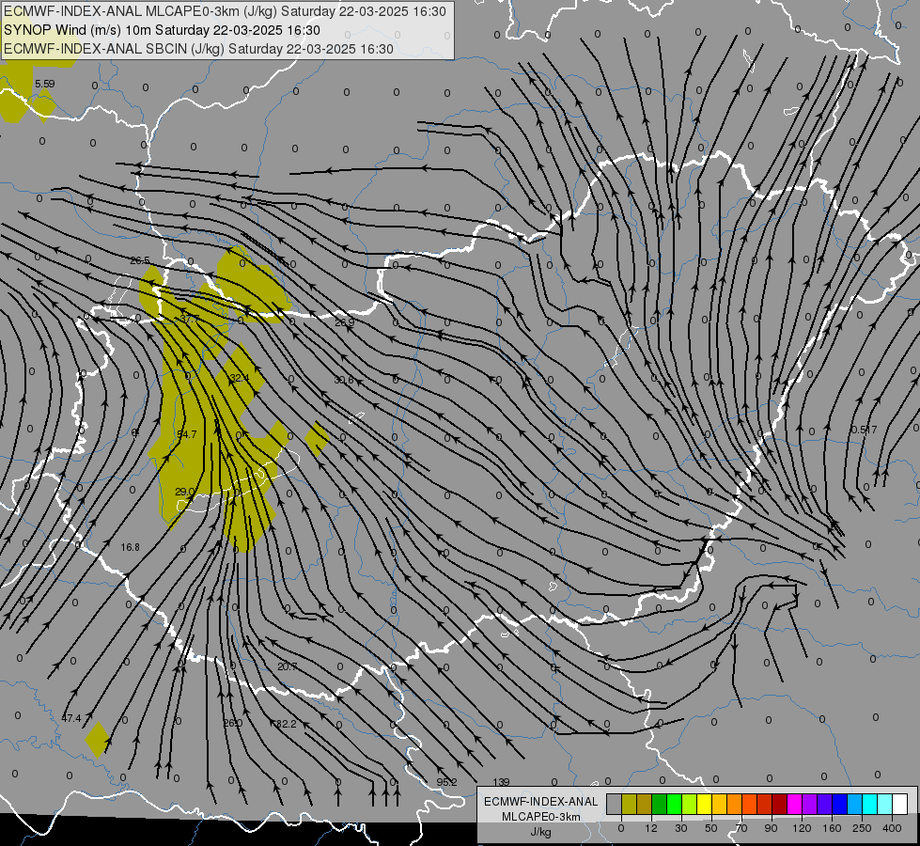Click the 400 tick label on the legend
Image resolution: width=920 pixels, height=846 pixels.
[892, 828]
